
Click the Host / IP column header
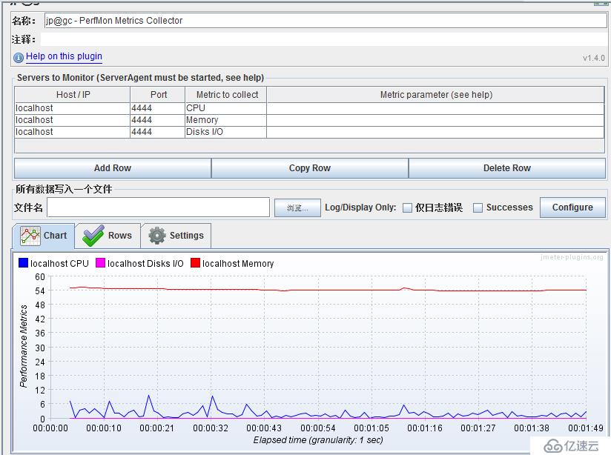72,95
